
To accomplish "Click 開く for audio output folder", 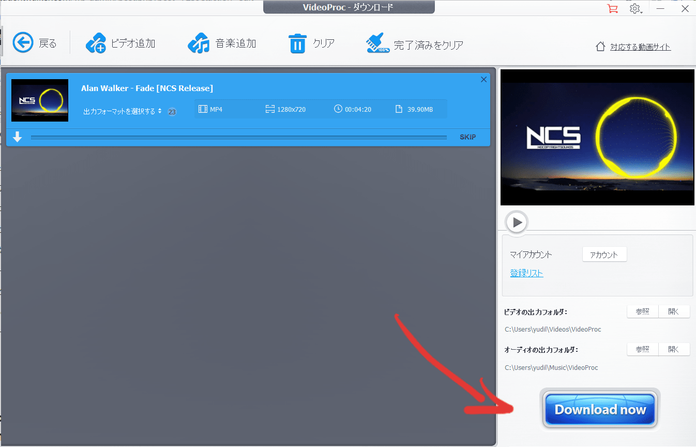I will pyautogui.click(x=674, y=349).
